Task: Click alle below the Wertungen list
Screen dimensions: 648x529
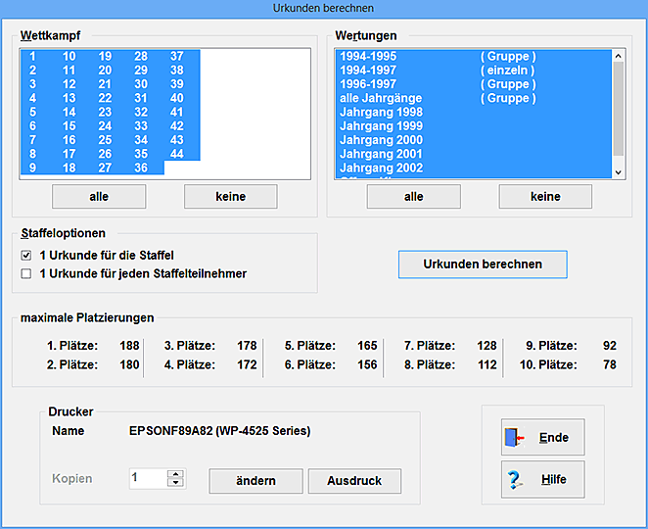Action: pos(413,197)
